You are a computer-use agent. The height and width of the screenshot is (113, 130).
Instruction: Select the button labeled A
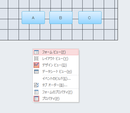click(x=33, y=18)
